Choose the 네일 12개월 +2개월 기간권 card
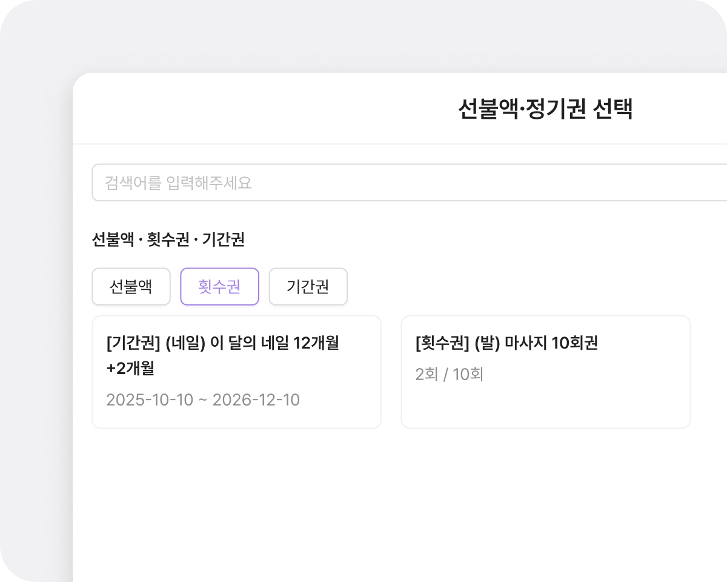Screen dimensions: 727x582 tap(236, 372)
